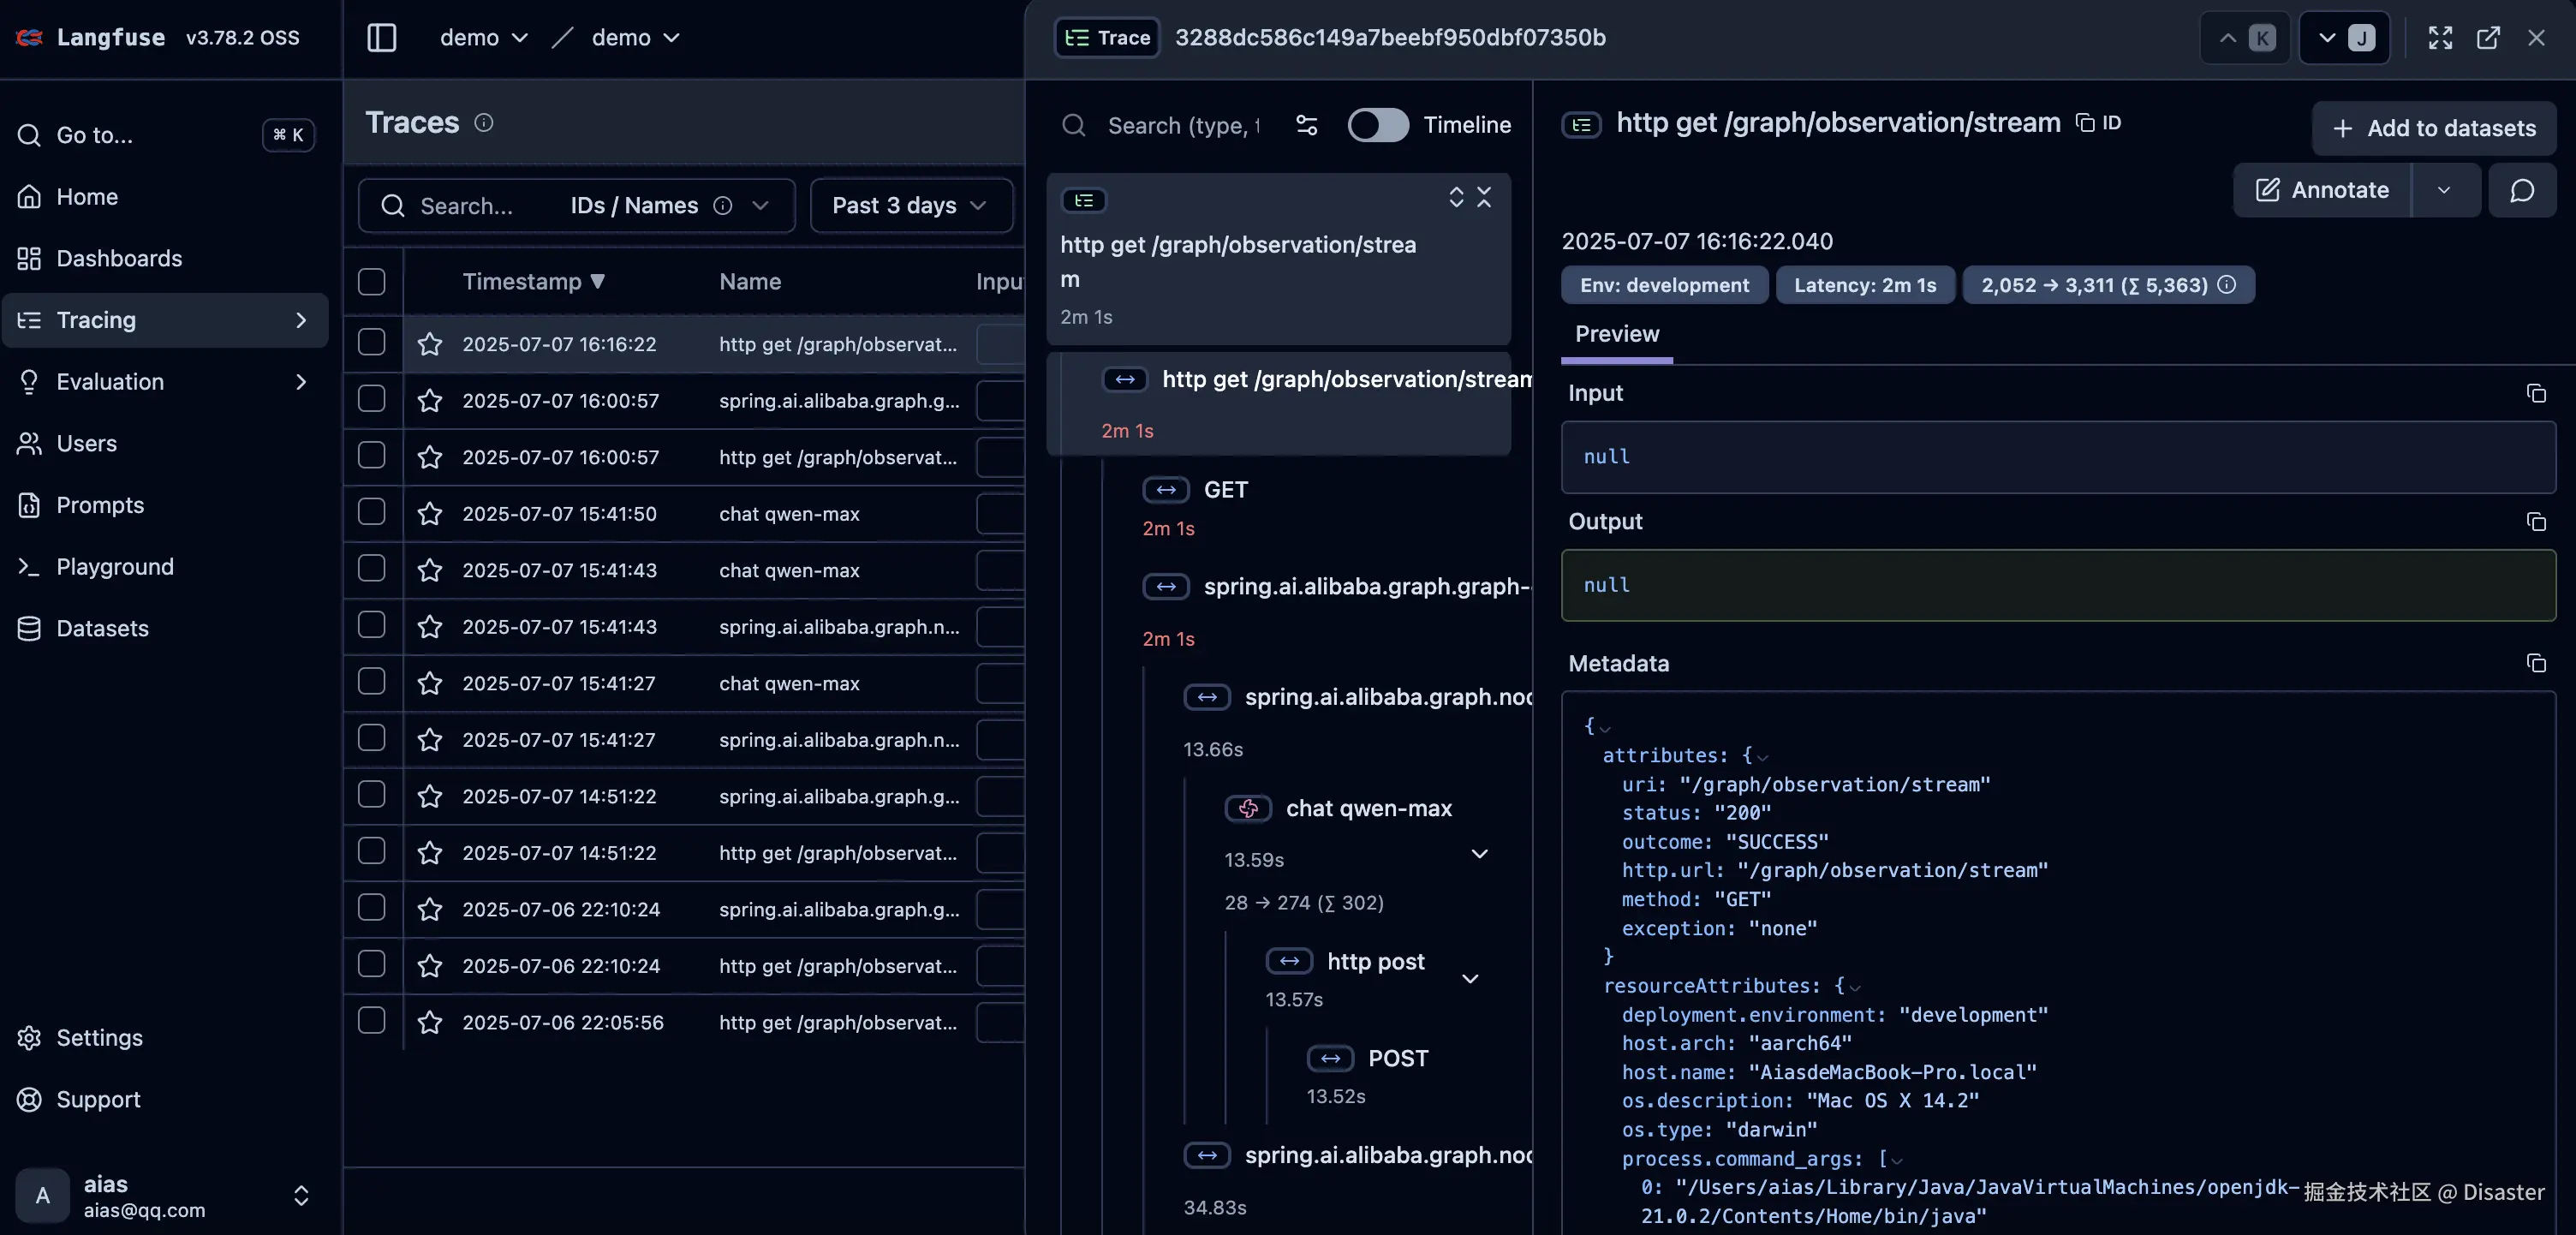This screenshot has width=2576, height=1235.
Task: Check the select-all traces checkbox
Action: click(371, 282)
